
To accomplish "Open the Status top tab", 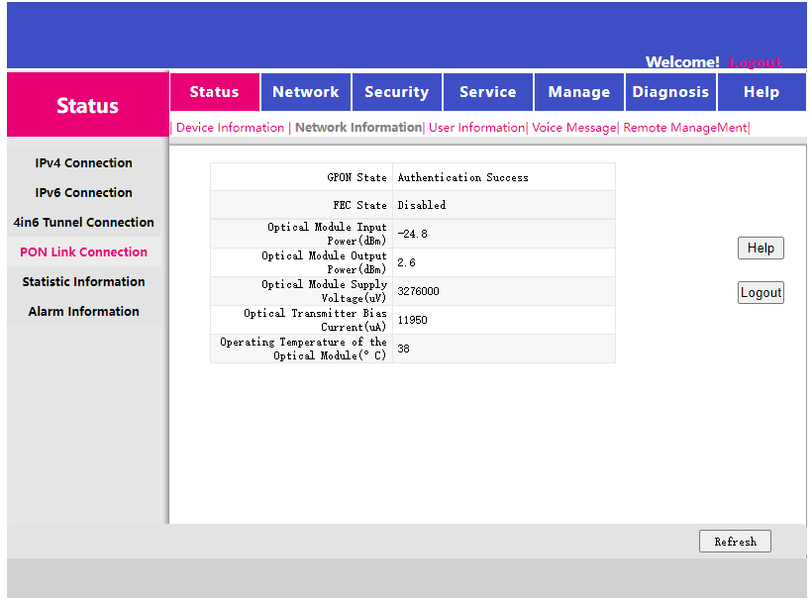I will point(215,92).
